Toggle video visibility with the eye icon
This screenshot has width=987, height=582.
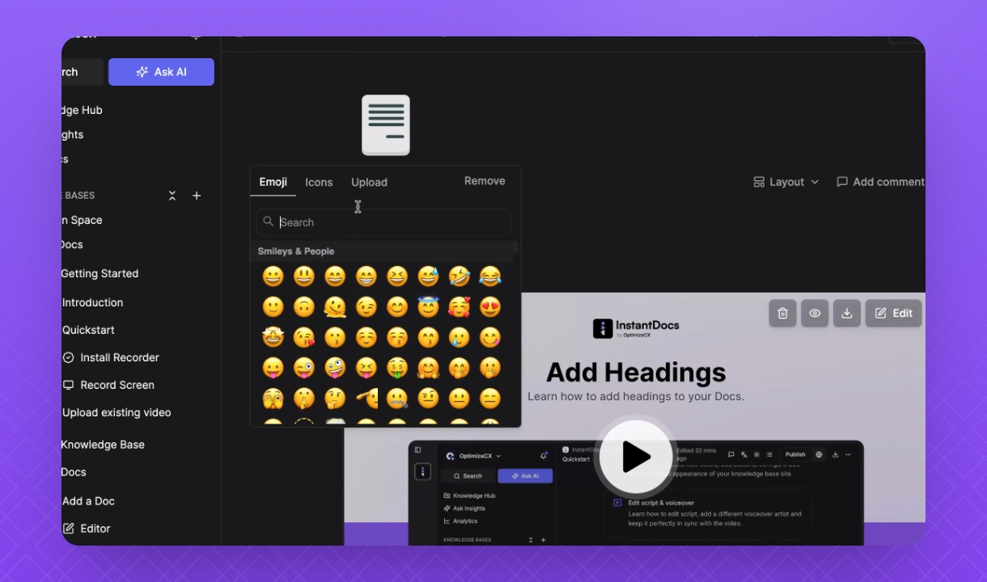click(815, 314)
